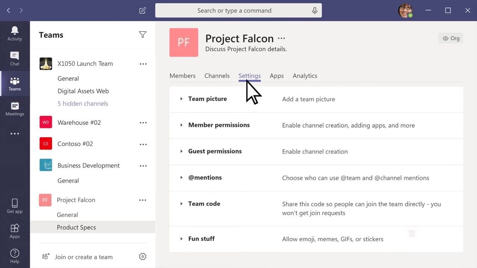
Task: Click the Contoso #02 red avatar
Action: (46, 143)
